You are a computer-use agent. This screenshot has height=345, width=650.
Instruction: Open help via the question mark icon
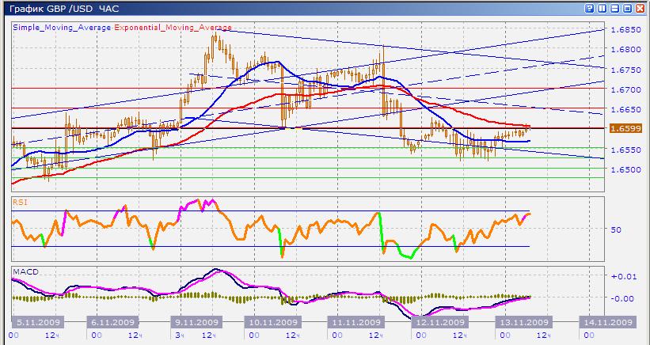point(589,8)
